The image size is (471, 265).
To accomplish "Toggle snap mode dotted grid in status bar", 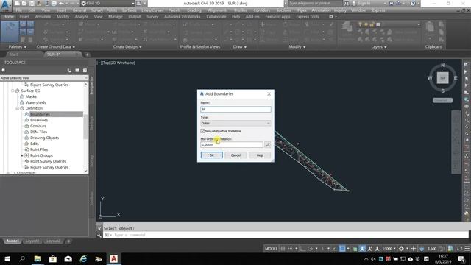I will [290, 249].
